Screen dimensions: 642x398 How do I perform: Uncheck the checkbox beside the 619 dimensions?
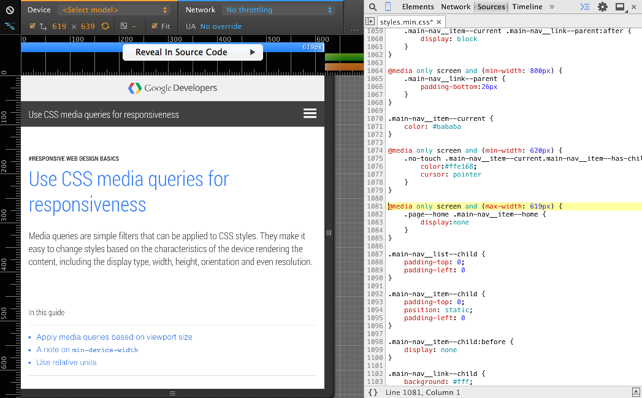pos(32,26)
